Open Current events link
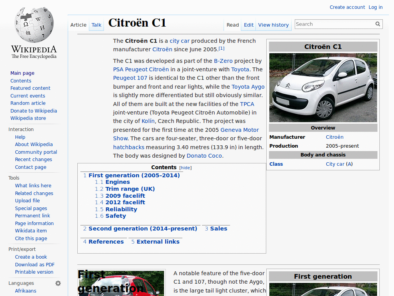Image resolution: width=394 pixels, height=296 pixels. 28,96
